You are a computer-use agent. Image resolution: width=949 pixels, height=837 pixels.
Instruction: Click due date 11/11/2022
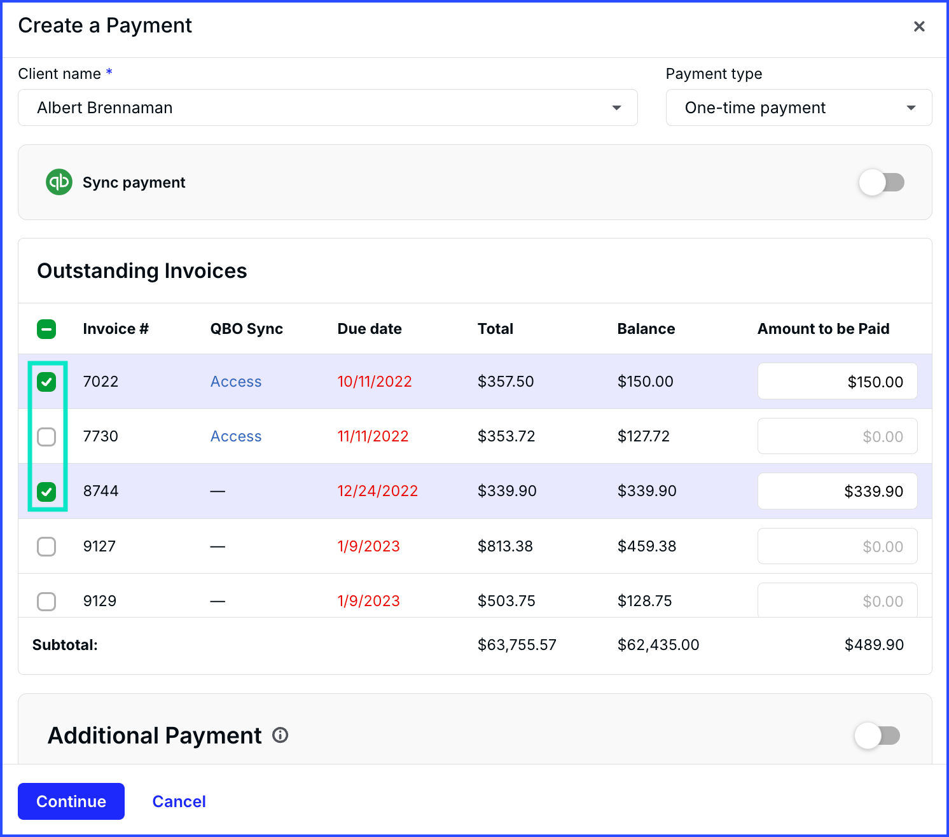(373, 436)
